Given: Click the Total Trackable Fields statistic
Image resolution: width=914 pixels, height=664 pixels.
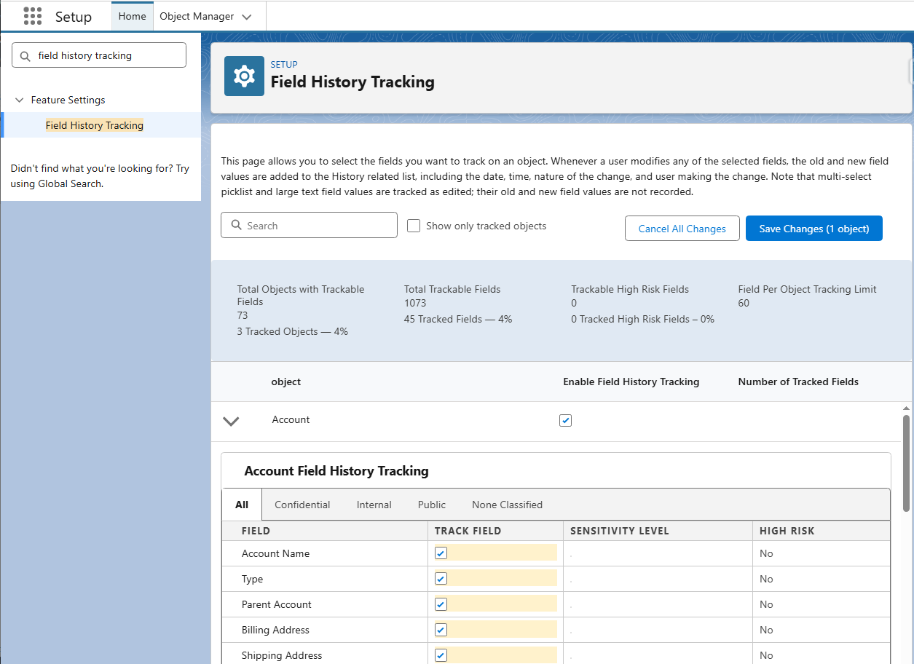Looking at the screenshot, I should (x=458, y=304).
